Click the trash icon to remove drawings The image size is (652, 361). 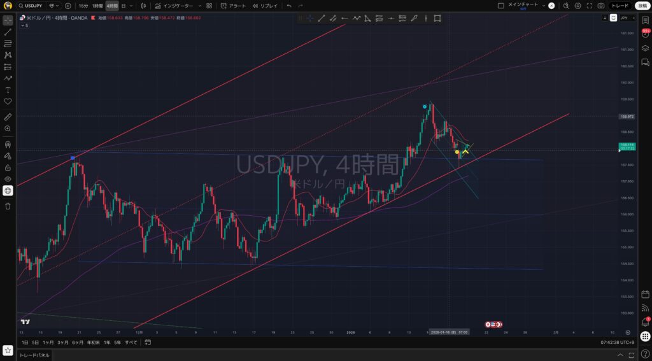pos(8,206)
